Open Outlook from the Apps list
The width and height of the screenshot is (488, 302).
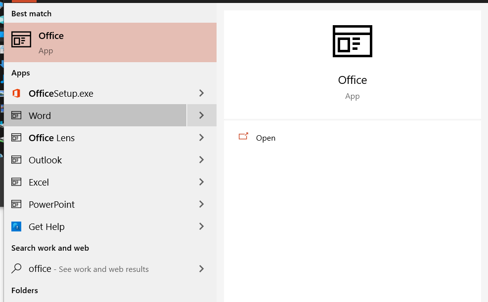tap(95, 160)
